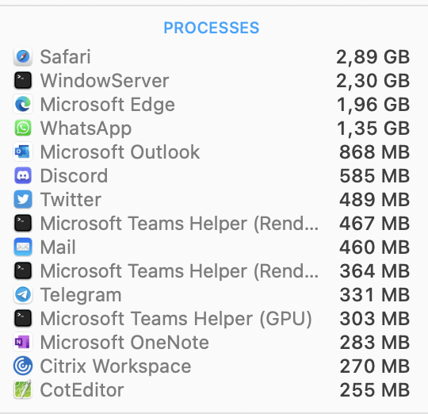Click the Discord icon
This screenshot has height=414, width=428.
pyautogui.click(x=23, y=175)
